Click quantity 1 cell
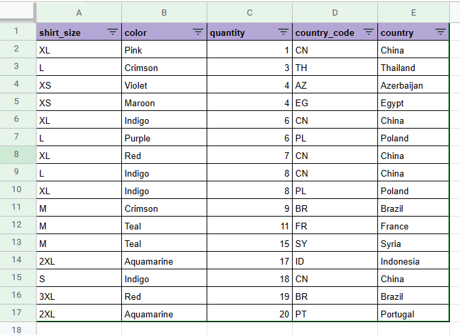Viewport: 460px width, 335px height. click(250, 49)
